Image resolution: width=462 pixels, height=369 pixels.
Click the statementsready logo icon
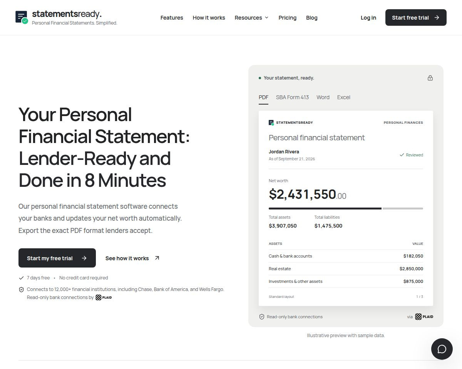coord(22,17)
